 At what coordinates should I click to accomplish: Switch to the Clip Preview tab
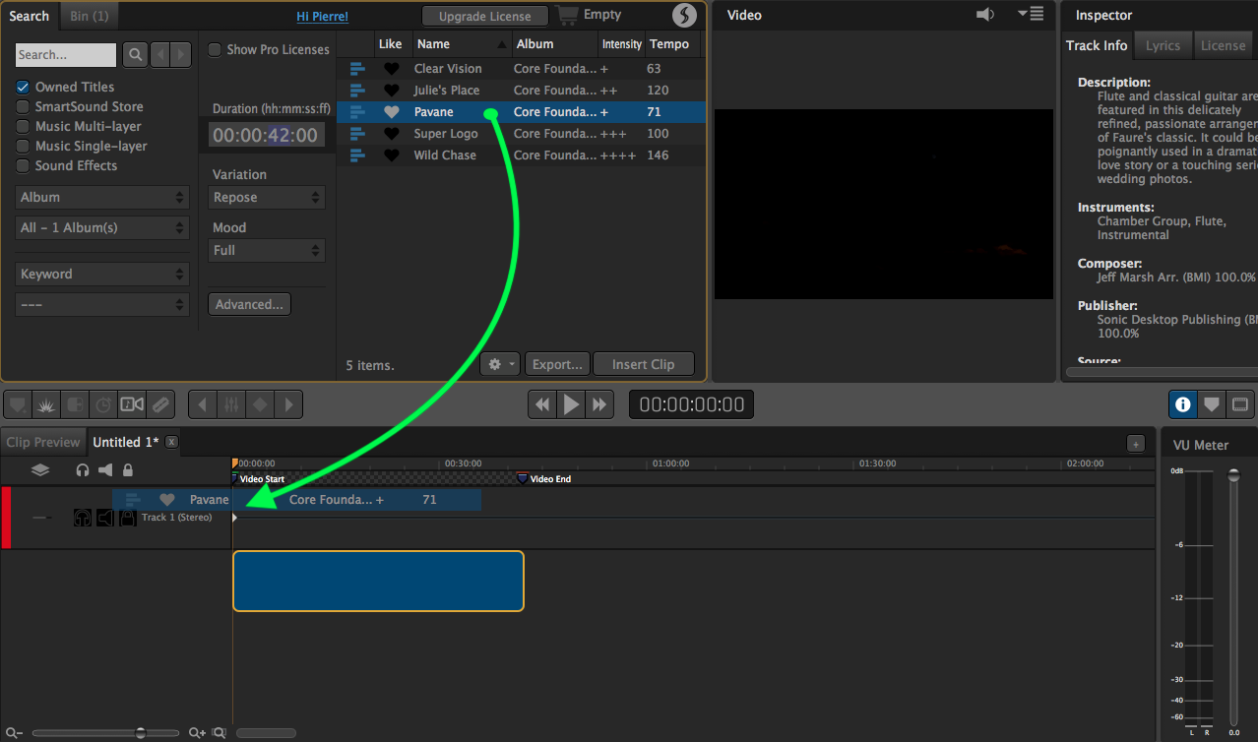coord(43,442)
